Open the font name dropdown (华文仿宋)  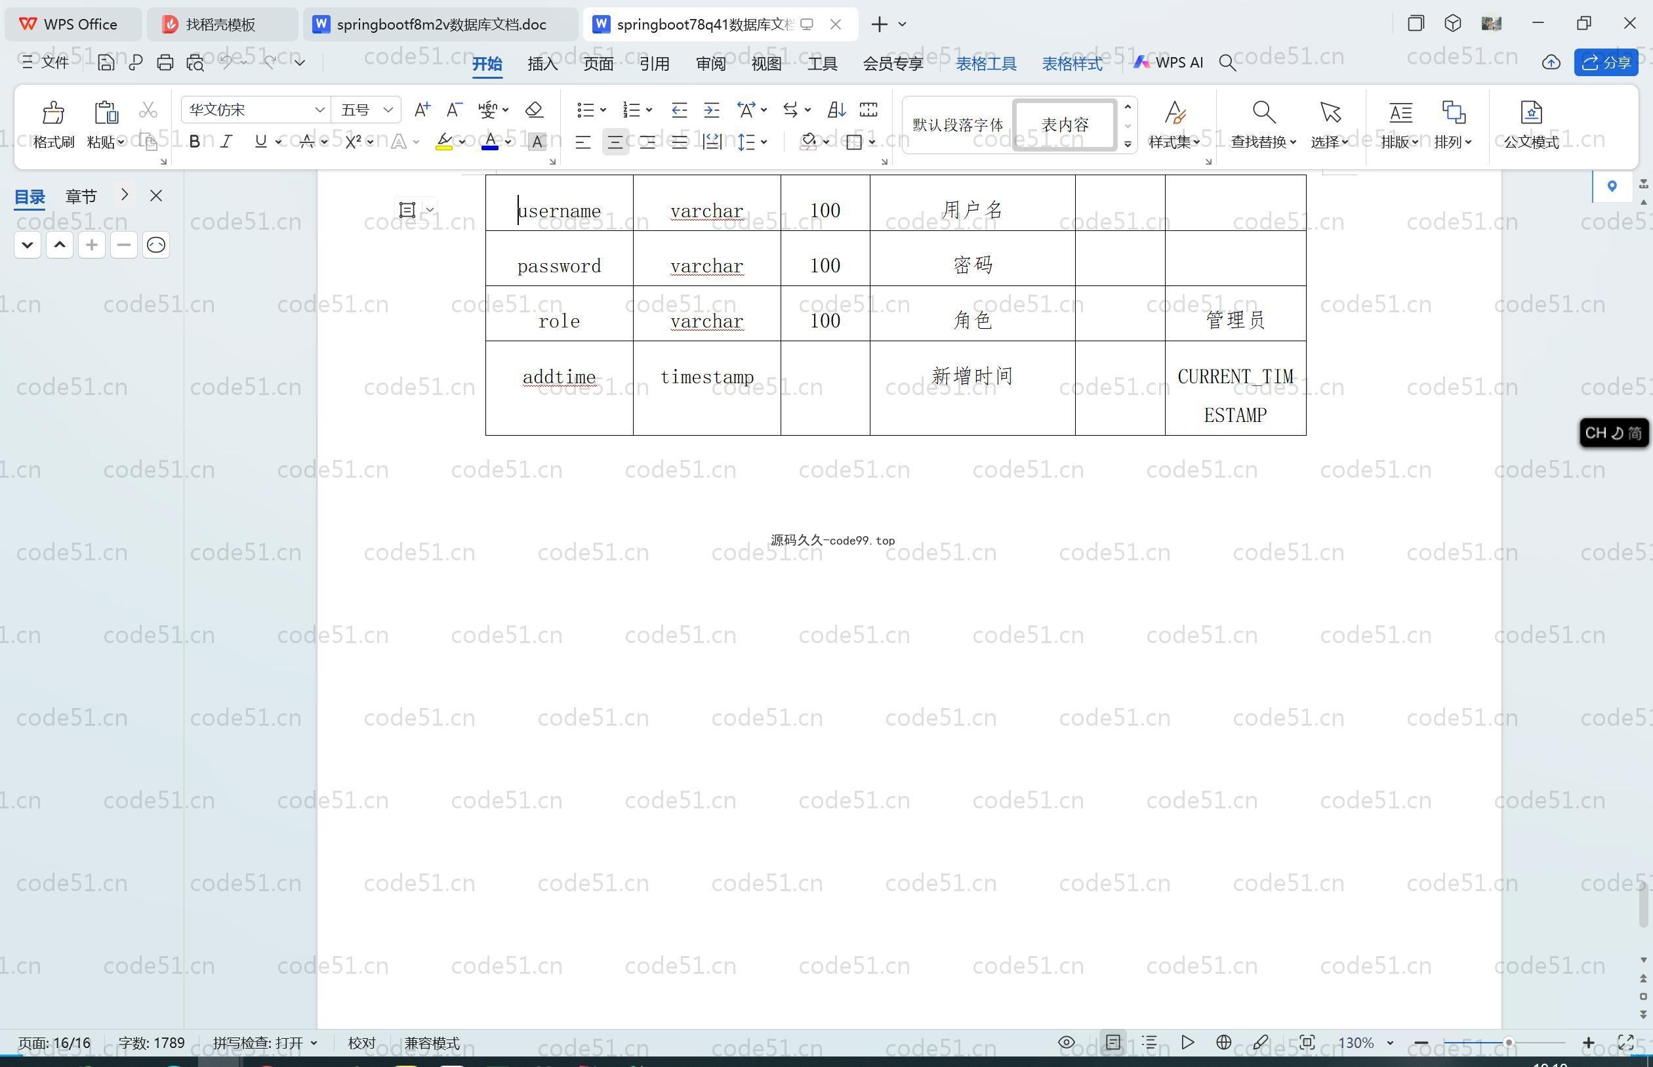[319, 110]
